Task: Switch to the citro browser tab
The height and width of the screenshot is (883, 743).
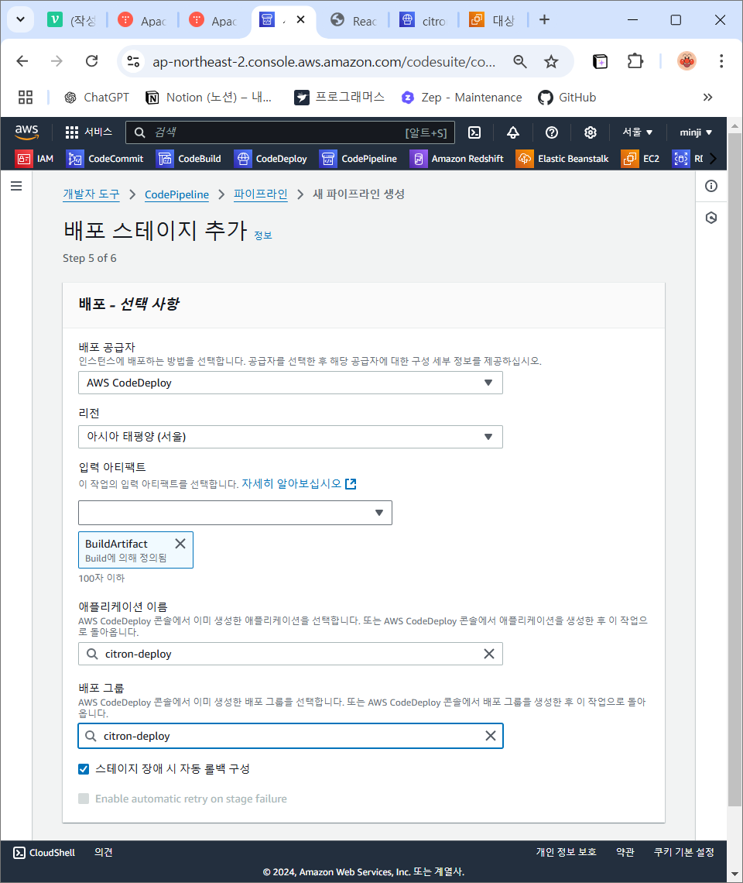Action: point(423,20)
